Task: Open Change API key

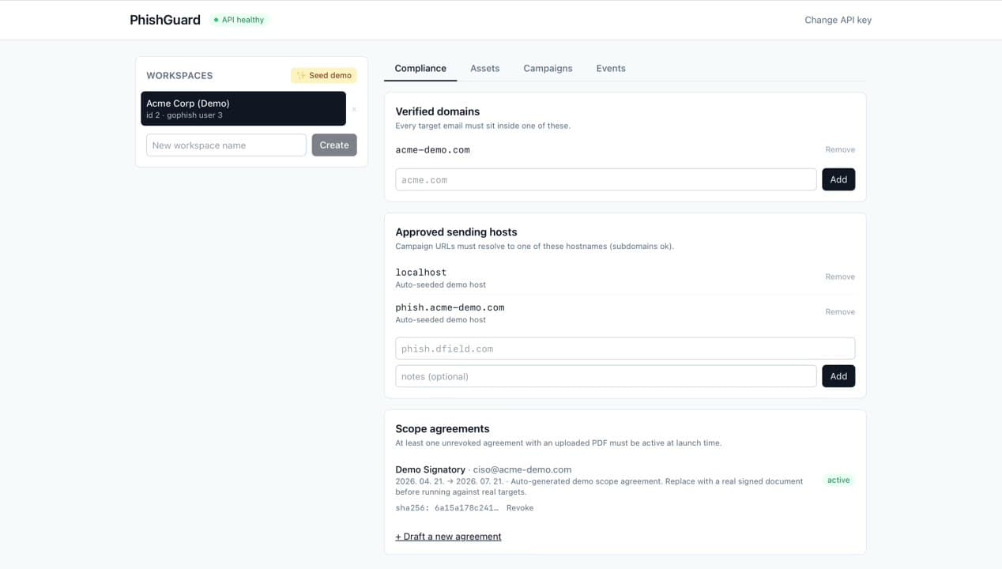Action: [x=838, y=19]
